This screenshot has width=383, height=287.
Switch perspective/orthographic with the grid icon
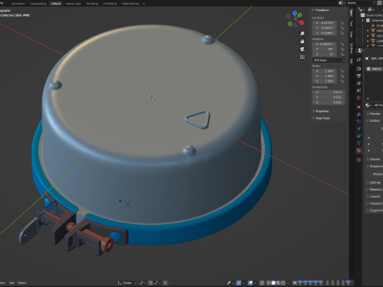tap(302, 57)
